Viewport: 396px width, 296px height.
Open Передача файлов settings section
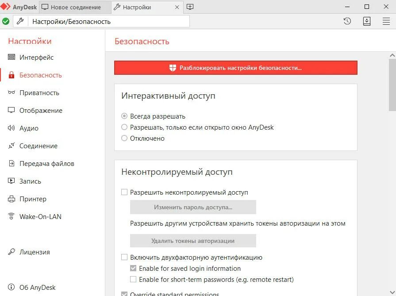[x=47, y=163]
